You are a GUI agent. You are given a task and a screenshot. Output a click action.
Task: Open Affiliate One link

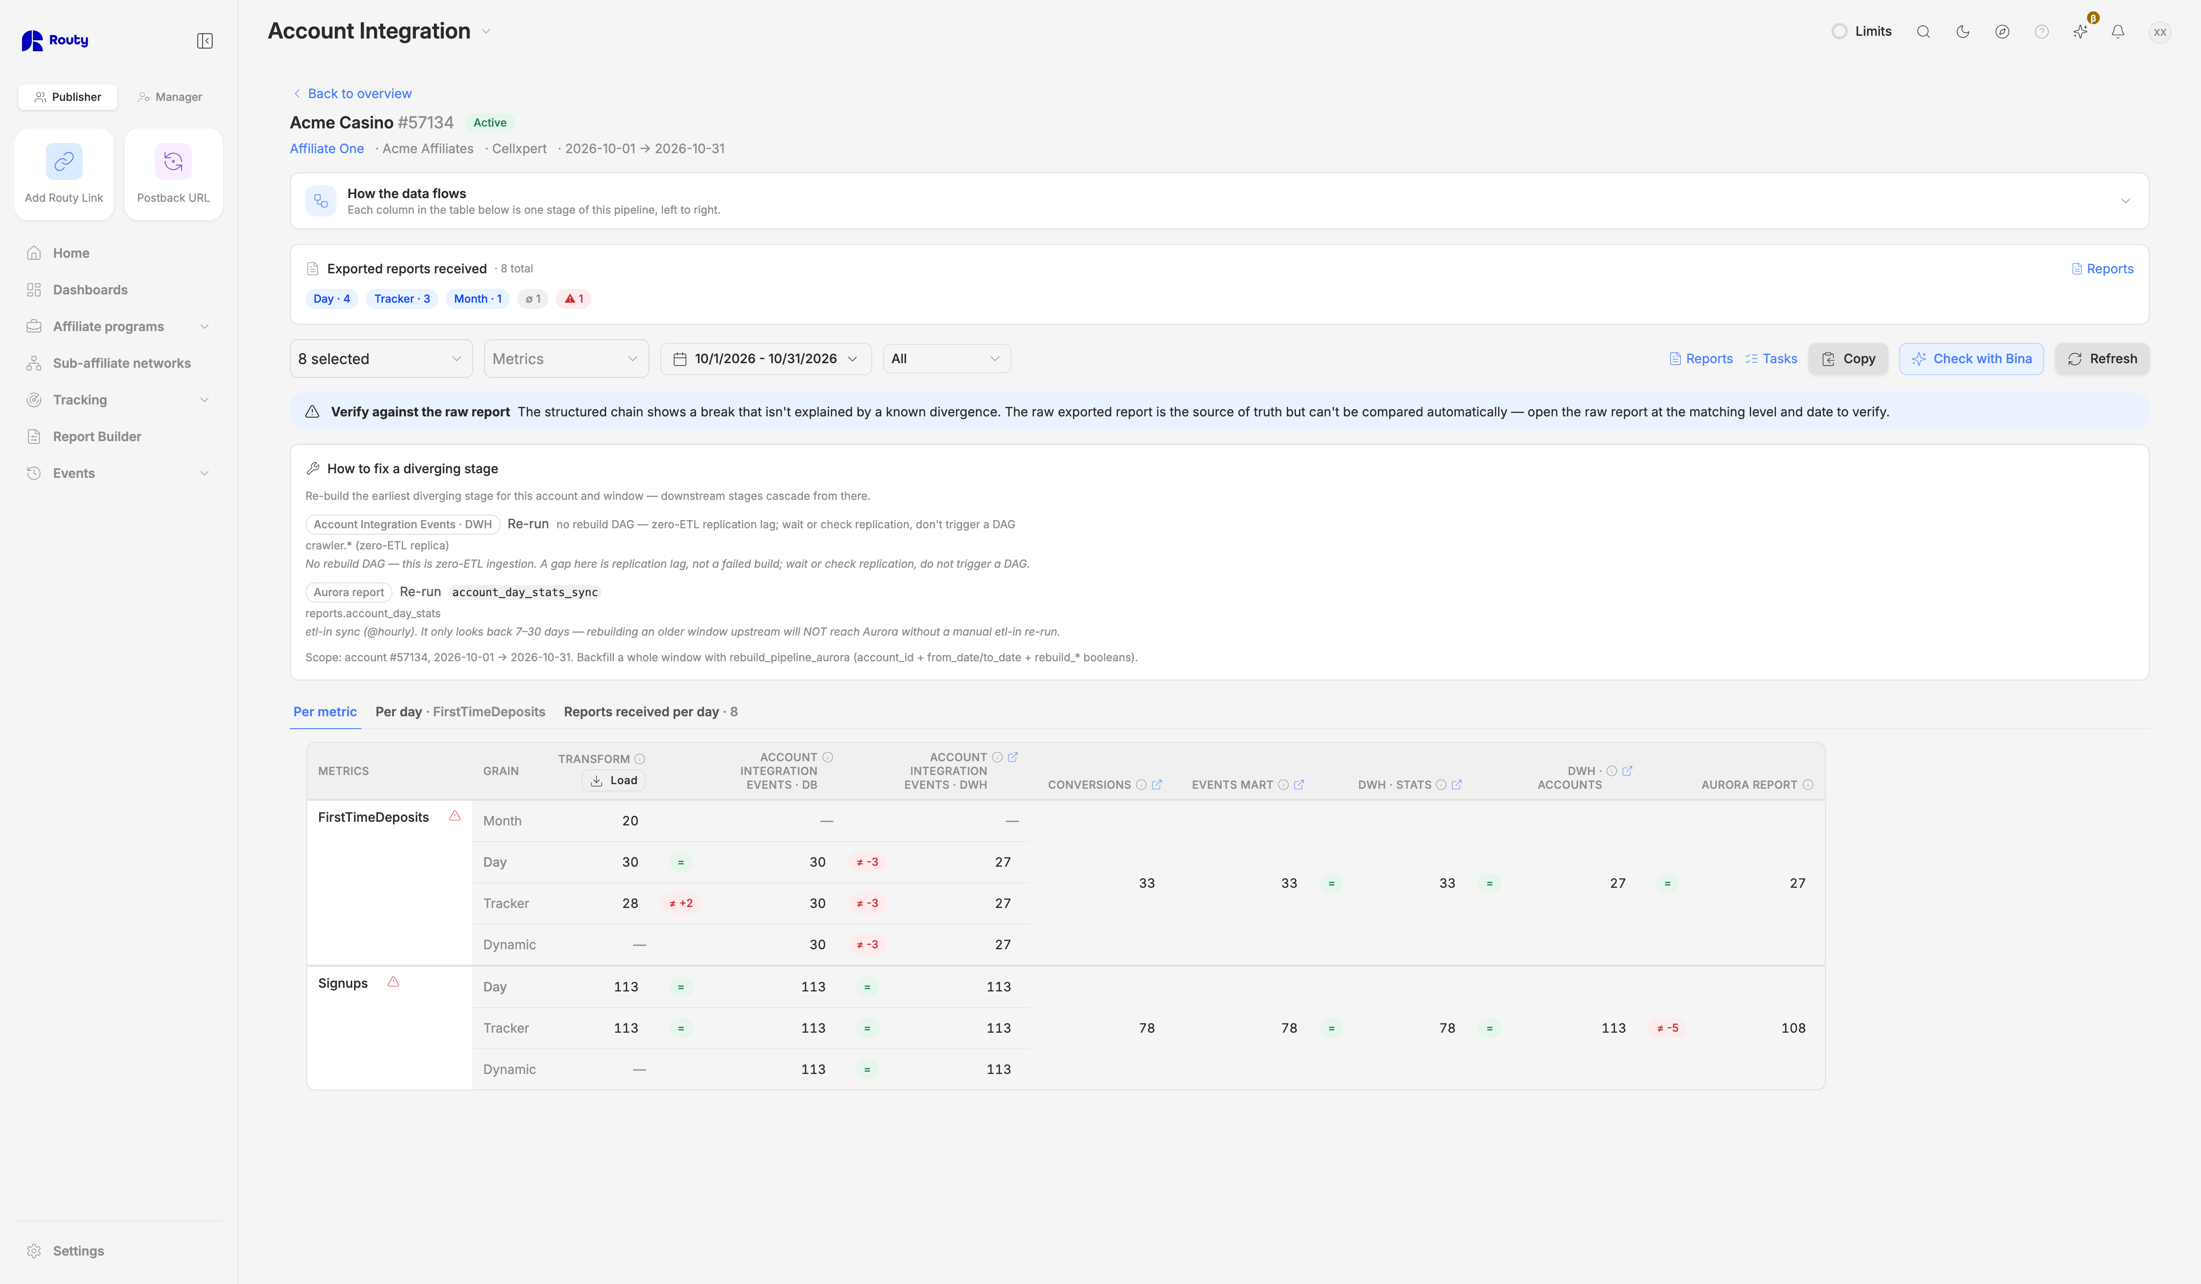coord(326,149)
